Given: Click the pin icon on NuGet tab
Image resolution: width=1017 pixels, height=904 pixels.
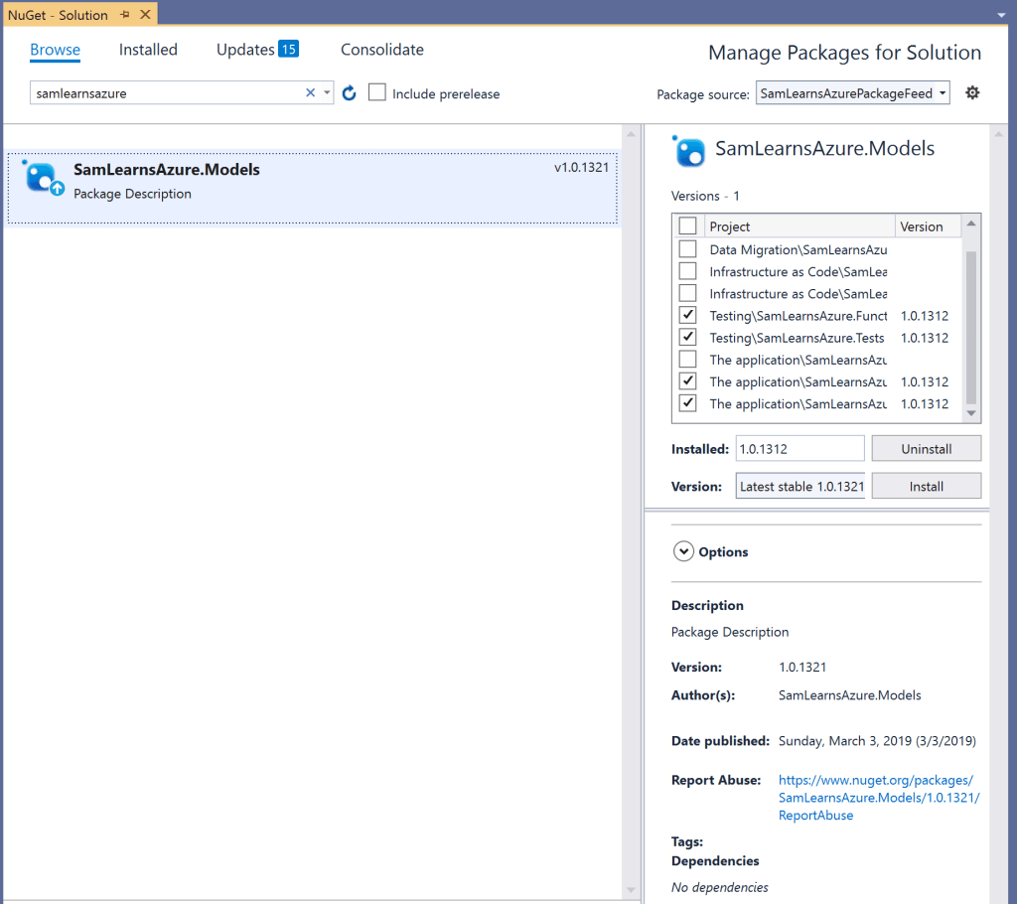Looking at the screenshot, I should coord(125,15).
